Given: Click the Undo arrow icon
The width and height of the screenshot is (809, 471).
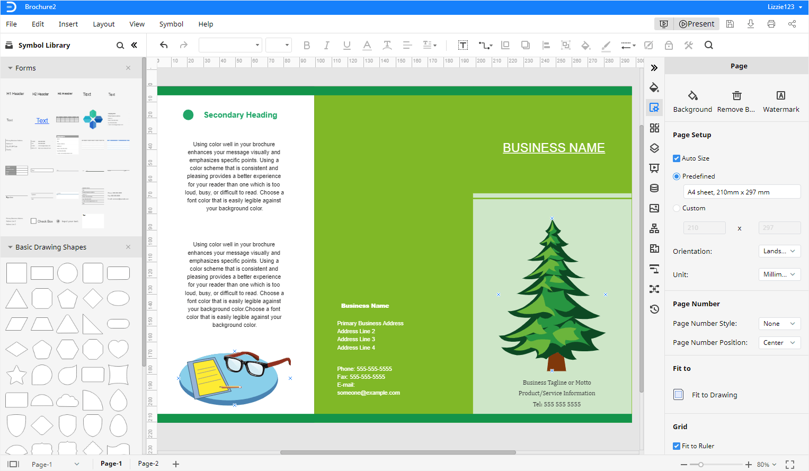Looking at the screenshot, I should coord(163,45).
